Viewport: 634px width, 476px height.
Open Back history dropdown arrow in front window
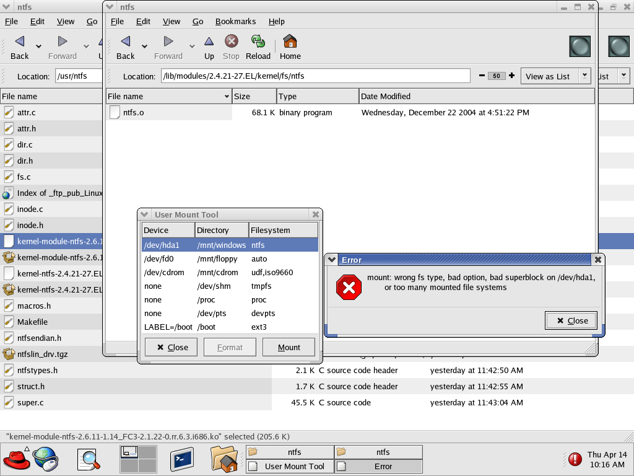tap(144, 47)
